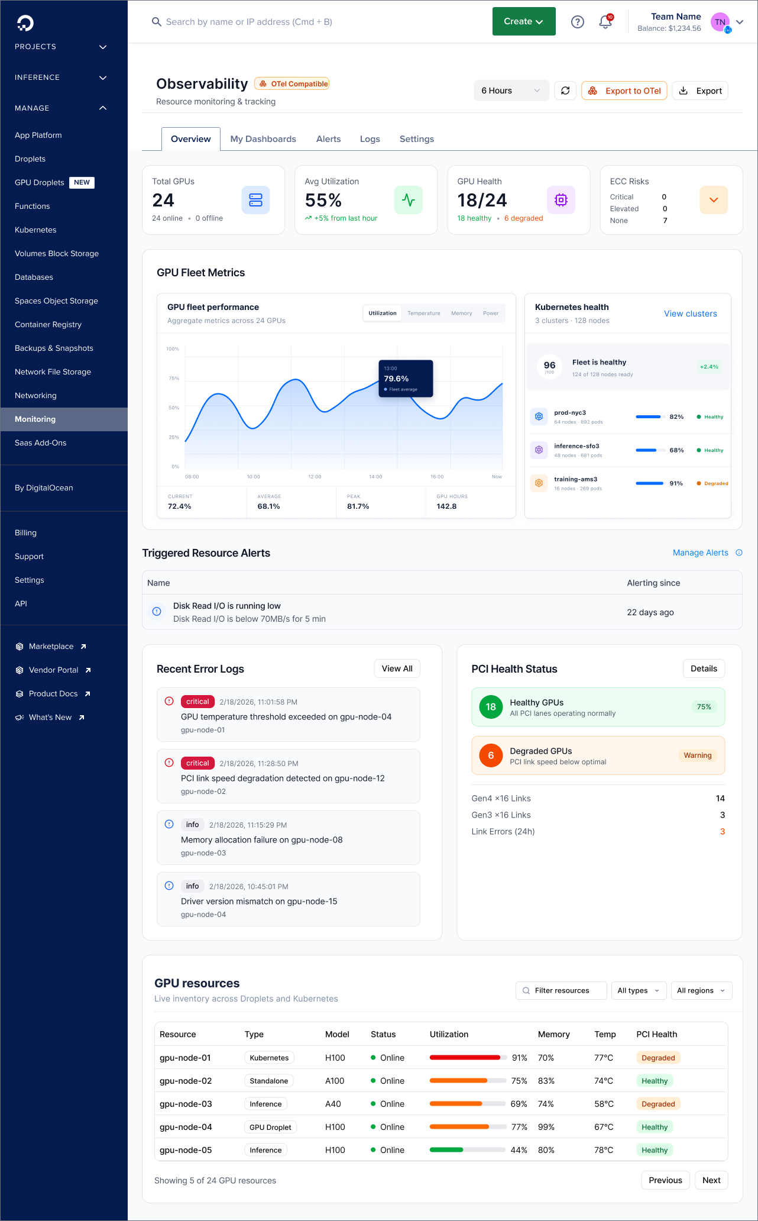Viewport: 758px width, 1221px height.
Task: Click the GPU Health chip icon
Action: 561,200
